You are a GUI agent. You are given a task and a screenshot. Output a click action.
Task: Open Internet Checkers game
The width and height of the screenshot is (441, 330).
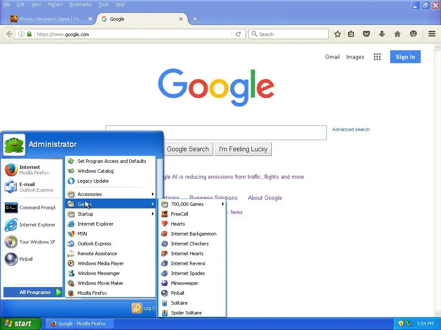(193, 244)
